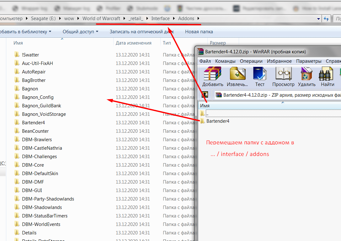Open the Команды menu in WinRAR

point(225,61)
